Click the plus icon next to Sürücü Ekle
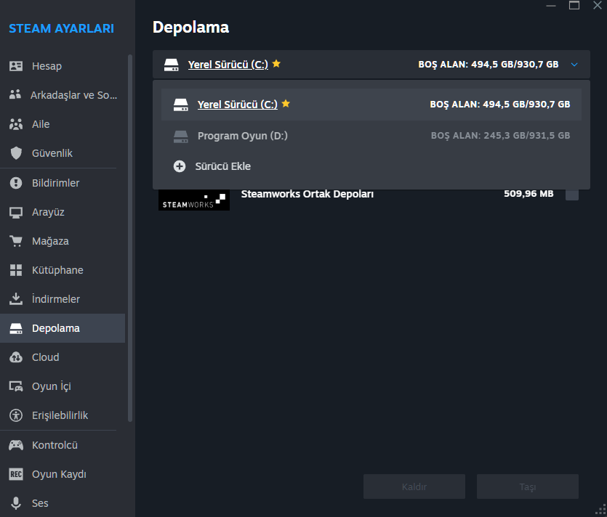 (x=180, y=166)
